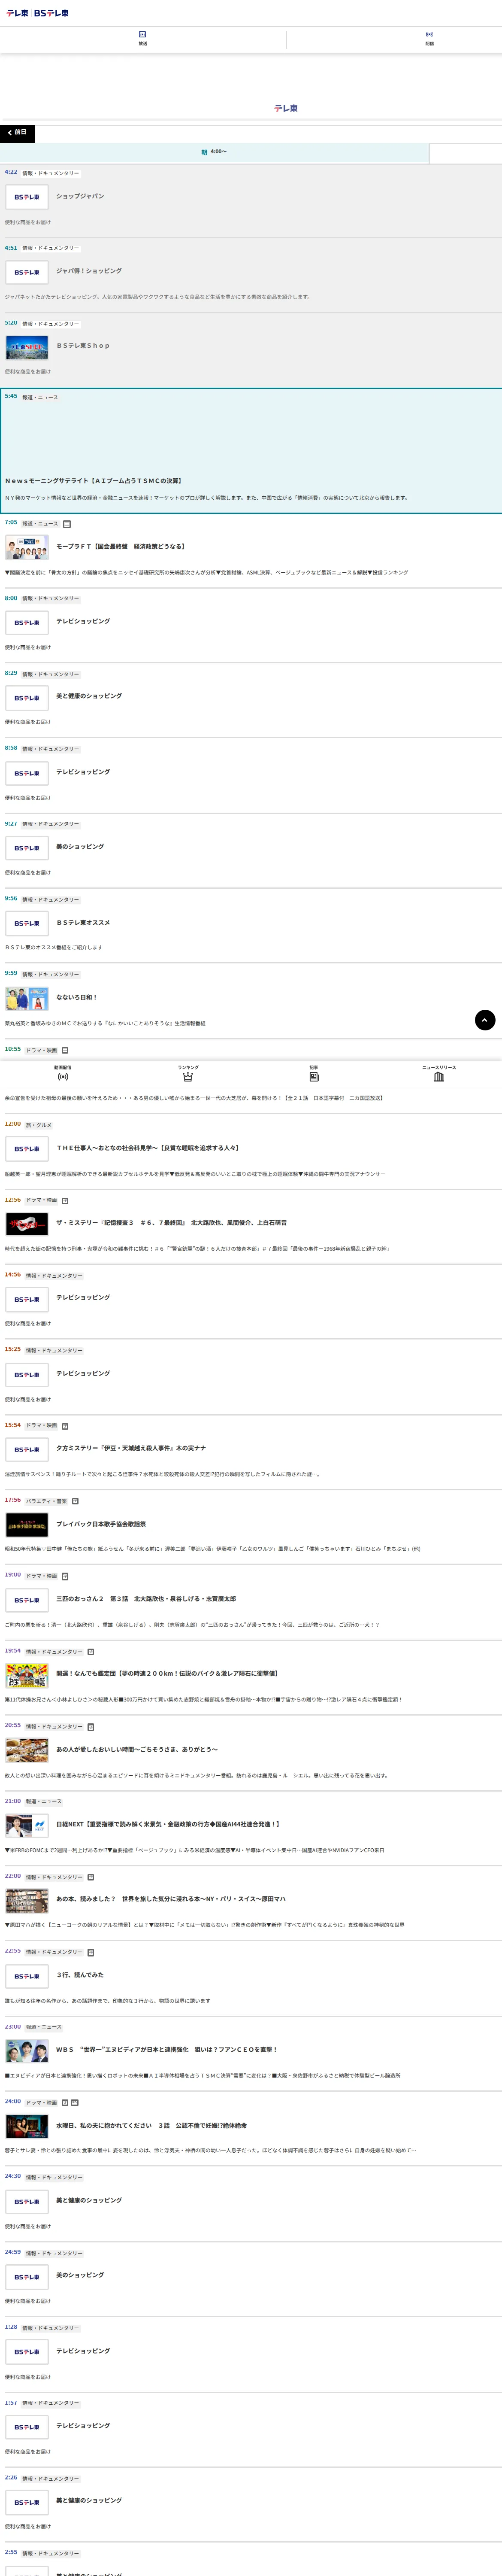This screenshot has height=2576, width=502.
Task: Open ＴＨＥ仕事人〜おとなの社会科見学〜 program title
Action: (147, 1148)
